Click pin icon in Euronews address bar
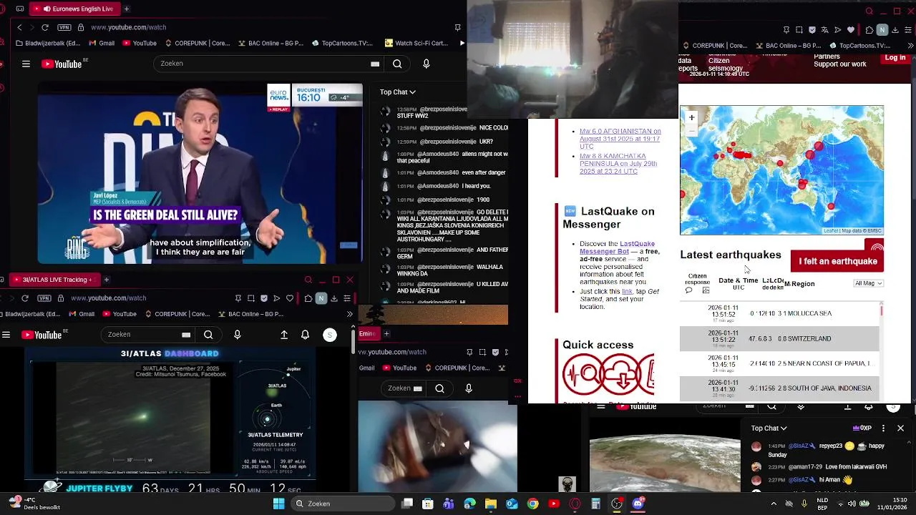 click(x=457, y=27)
